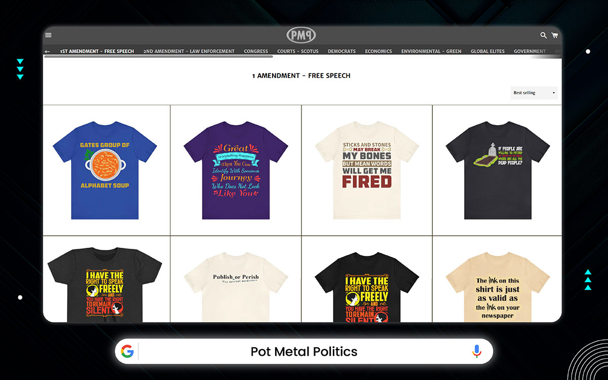The image size is (608, 380).
Task: Open the Best selling sort dropdown
Action: pos(534,93)
